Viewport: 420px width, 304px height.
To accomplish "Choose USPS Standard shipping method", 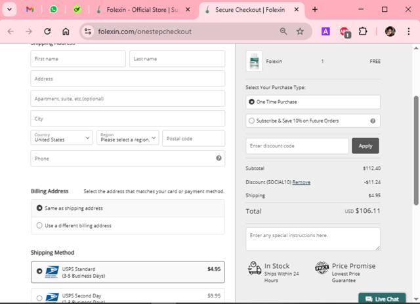I will pyautogui.click(x=128, y=272).
